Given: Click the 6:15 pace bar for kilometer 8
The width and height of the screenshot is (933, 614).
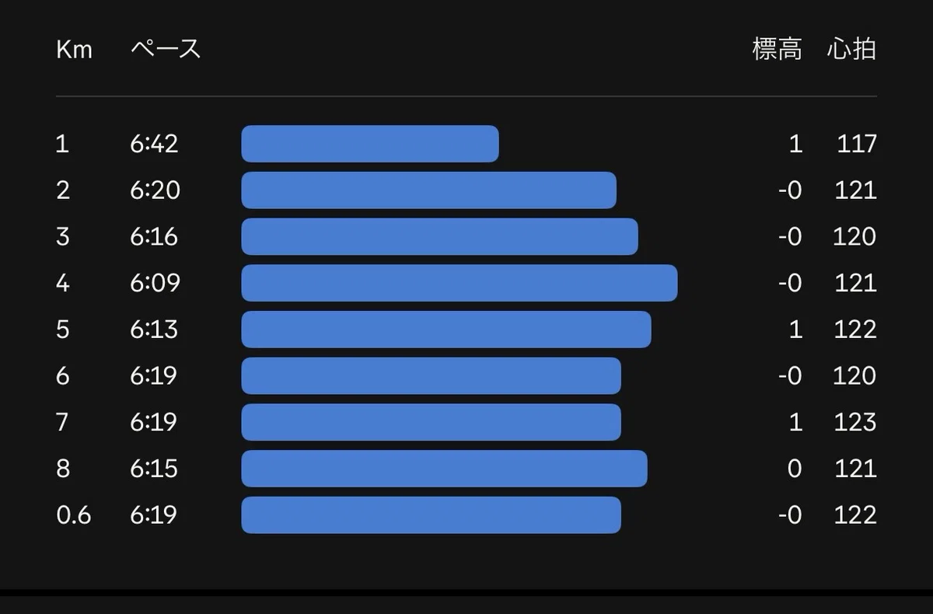Looking at the screenshot, I should [444, 469].
